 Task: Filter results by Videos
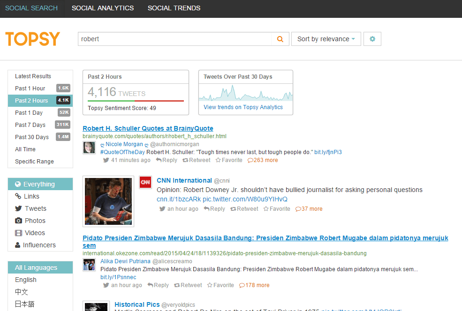point(40,233)
